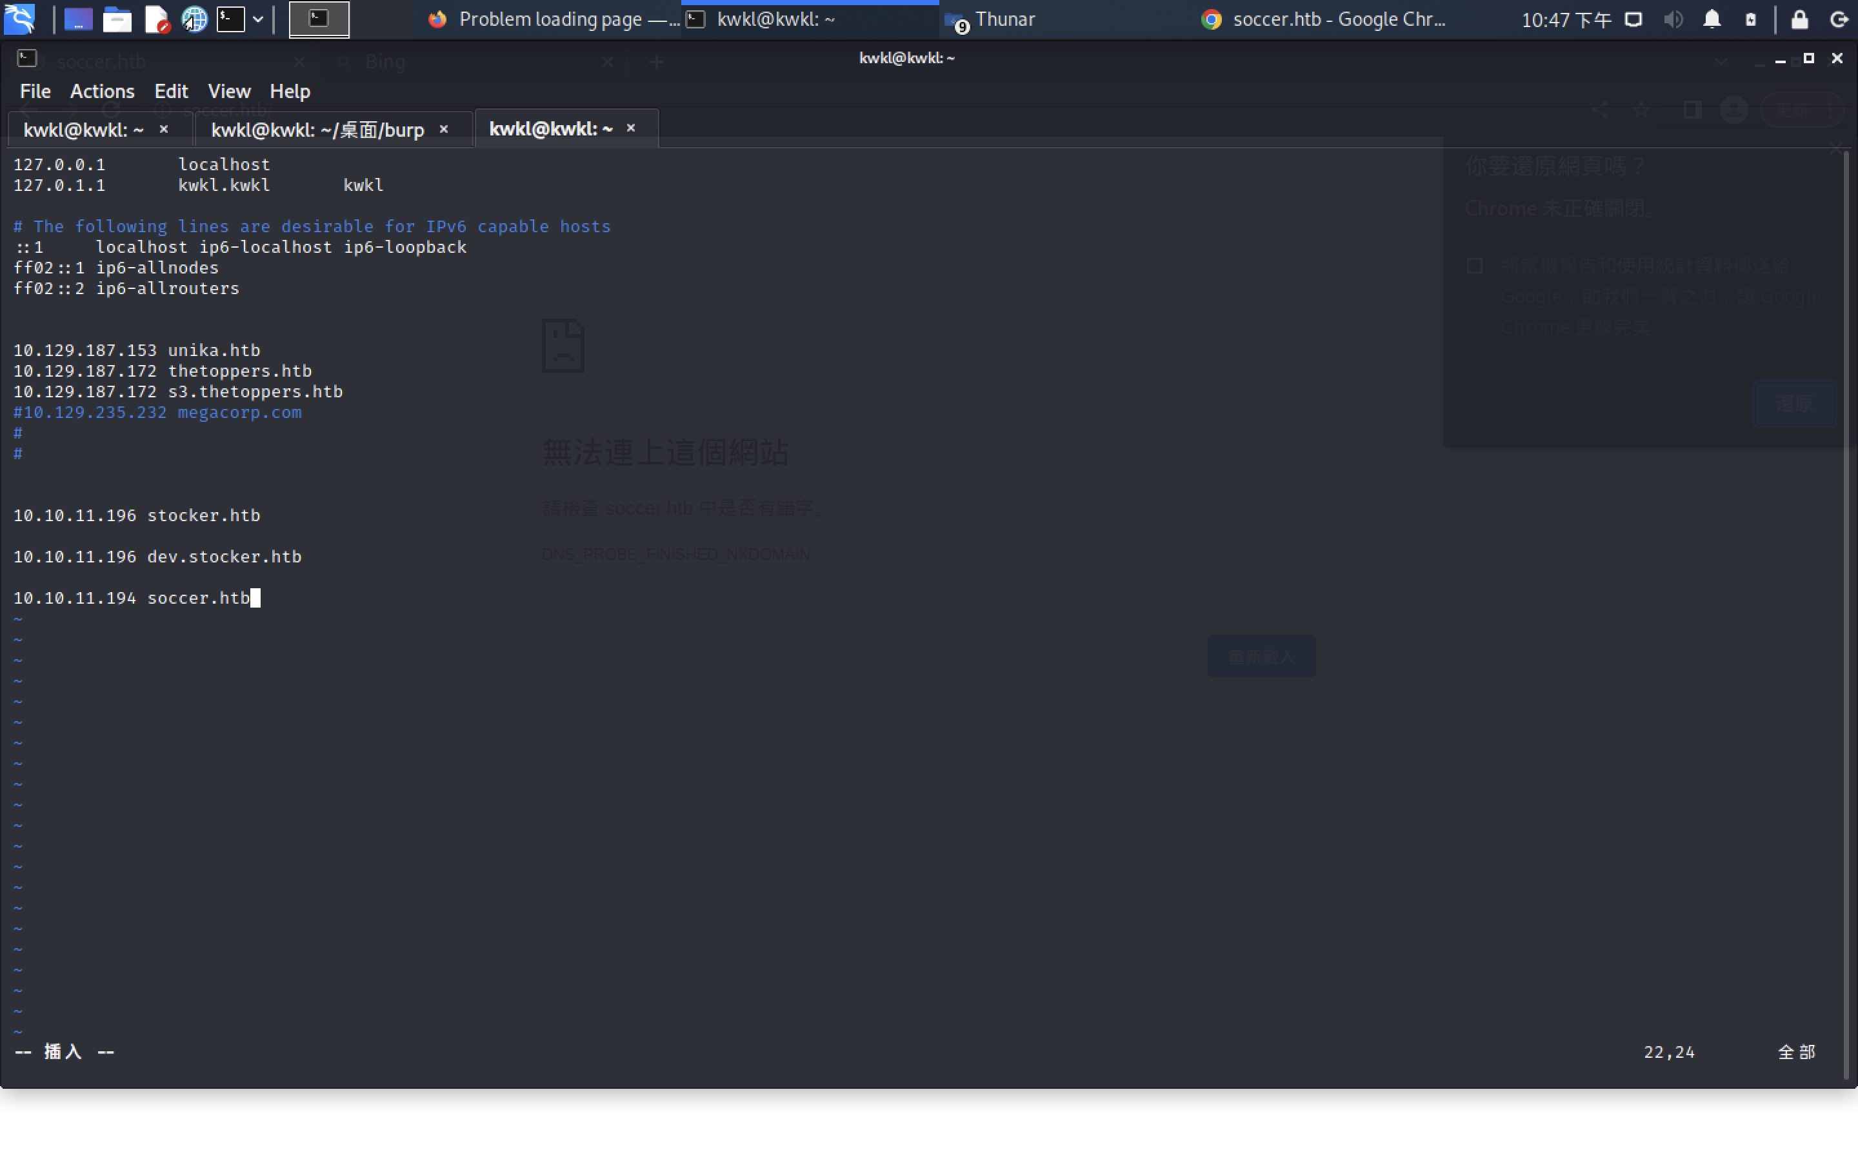Image resolution: width=1858 pixels, height=1161 pixels.
Task: Open the Actions menu
Action: [x=102, y=92]
